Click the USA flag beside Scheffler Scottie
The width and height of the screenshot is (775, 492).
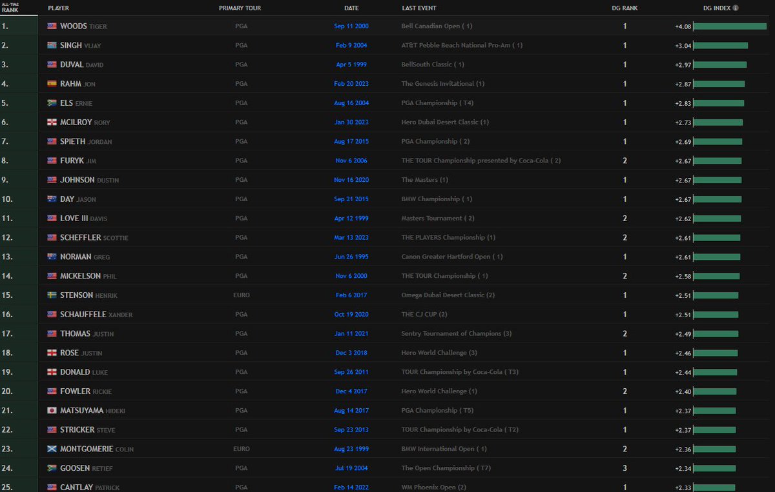click(52, 237)
